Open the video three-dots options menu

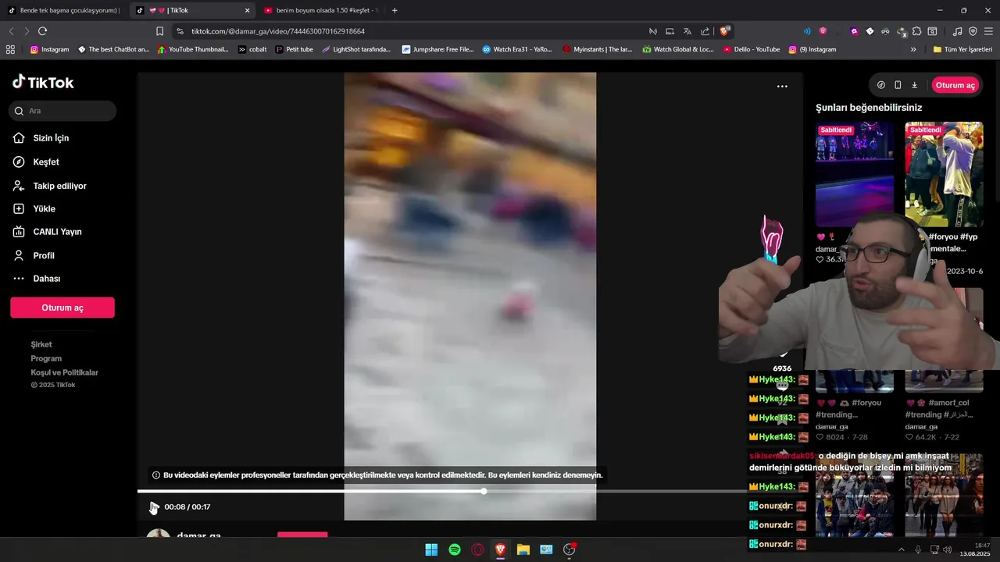point(782,87)
